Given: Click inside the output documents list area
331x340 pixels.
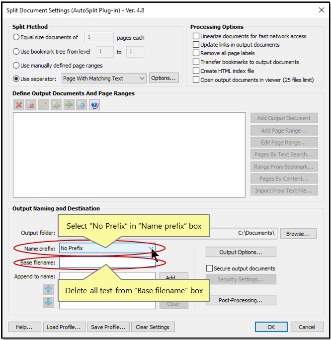Looking at the screenshot, I should pos(129,155).
